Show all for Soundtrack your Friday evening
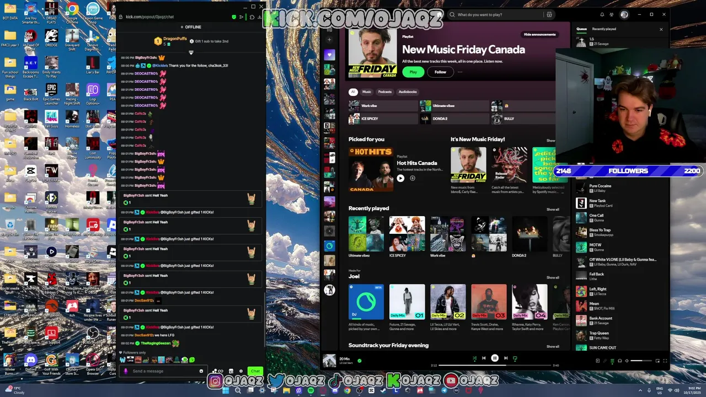 (x=553, y=346)
